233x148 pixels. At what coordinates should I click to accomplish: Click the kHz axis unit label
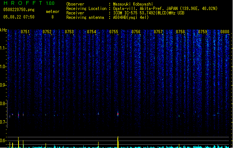click(3, 30)
